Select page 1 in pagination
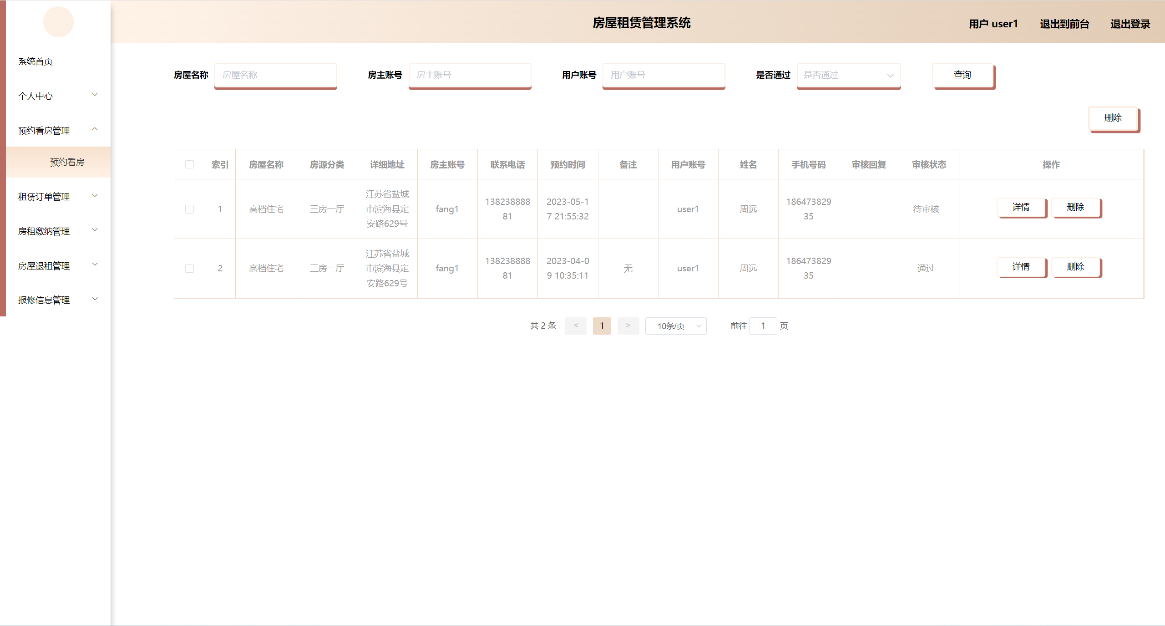Screen dimensions: 1165x626 click(x=602, y=326)
